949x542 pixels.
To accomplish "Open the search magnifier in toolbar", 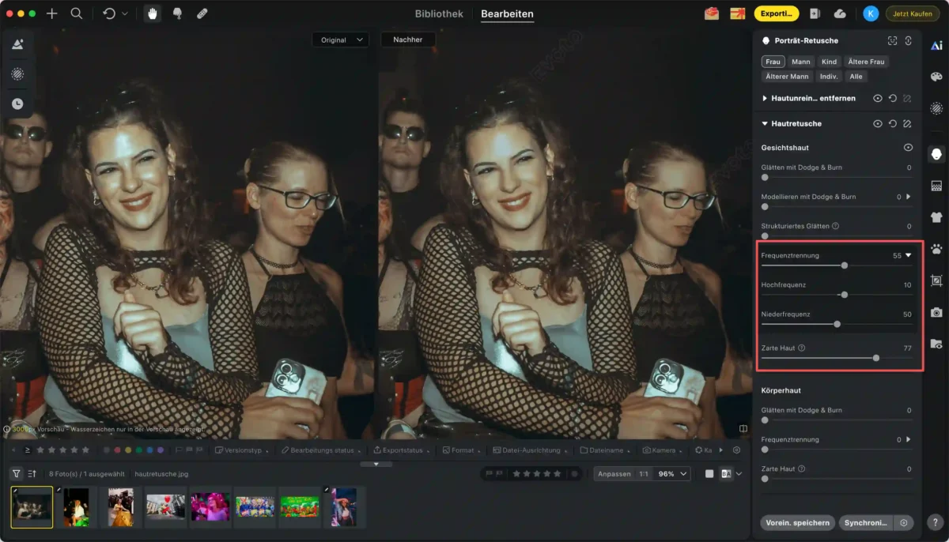I will coord(76,13).
